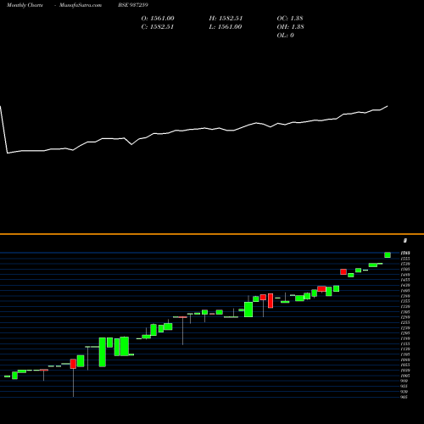424x424 pixels.
Task: Select the 'BSE 937239' symbol text
Action: click(x=133, y=5)
